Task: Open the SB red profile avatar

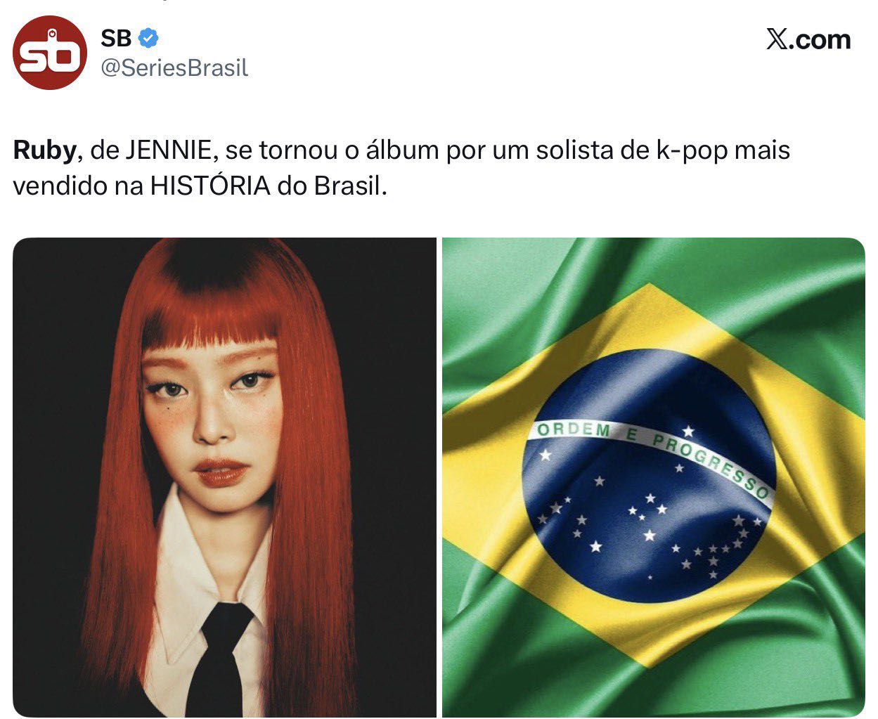Action: click(x=50, y=53)
